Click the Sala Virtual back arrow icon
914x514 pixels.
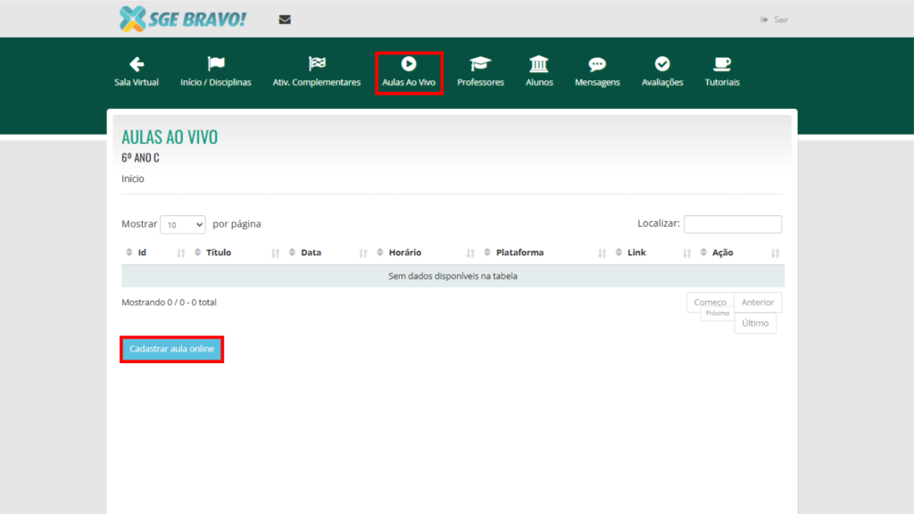click(x=137, y=64)
